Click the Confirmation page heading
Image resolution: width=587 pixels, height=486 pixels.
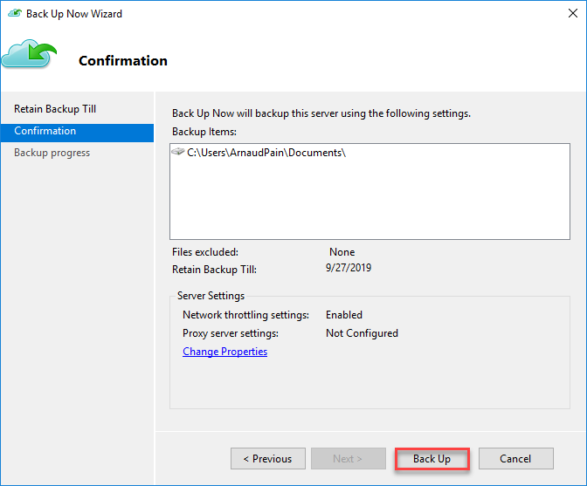123,61
